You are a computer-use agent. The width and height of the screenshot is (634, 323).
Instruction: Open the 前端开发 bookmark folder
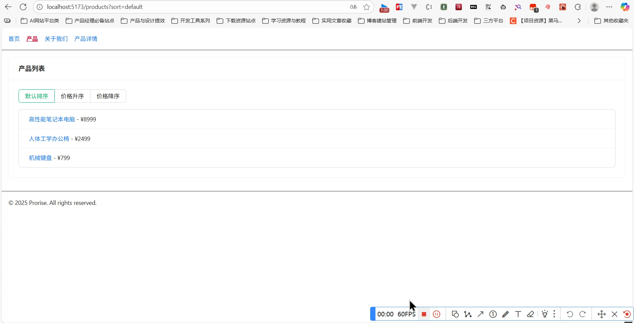coord(418,21)
